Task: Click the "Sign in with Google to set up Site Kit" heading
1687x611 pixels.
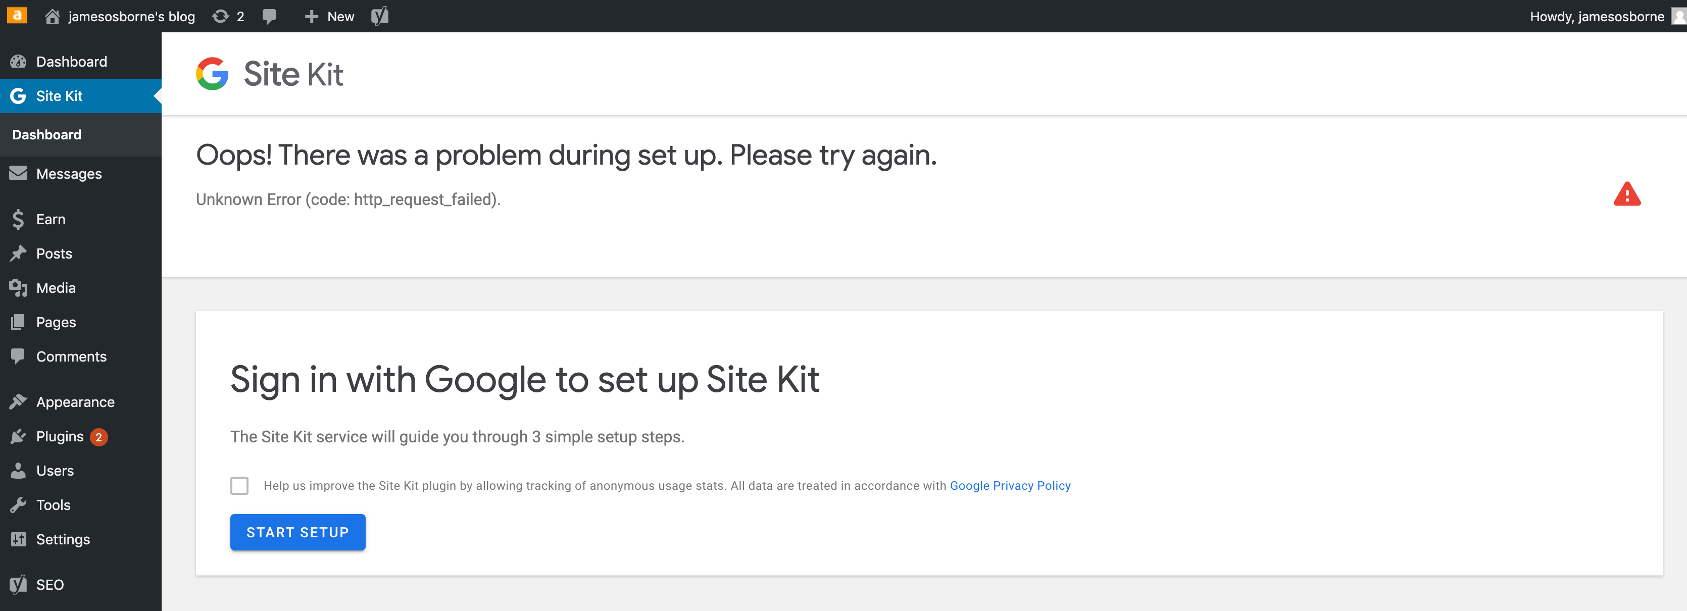Action: point(525,379)
